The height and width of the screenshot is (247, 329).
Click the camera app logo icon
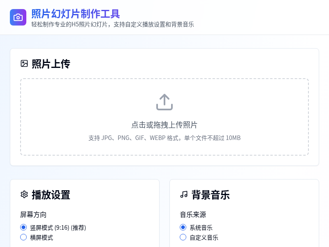18,17
